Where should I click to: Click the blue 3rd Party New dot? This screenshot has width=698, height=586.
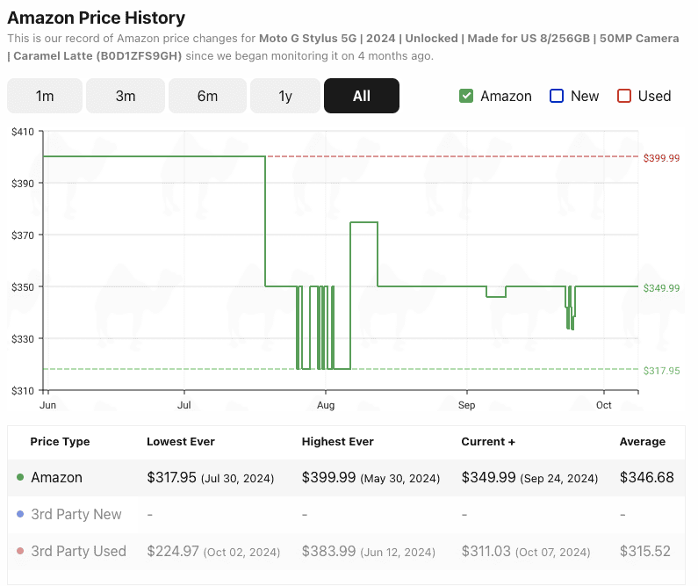tap(20, 515)
